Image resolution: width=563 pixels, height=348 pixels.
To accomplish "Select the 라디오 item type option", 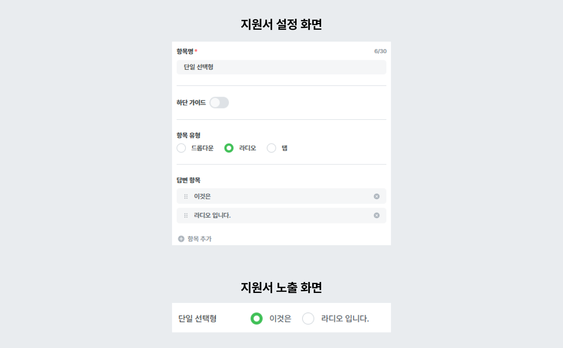I will click(x=229, y=148).
